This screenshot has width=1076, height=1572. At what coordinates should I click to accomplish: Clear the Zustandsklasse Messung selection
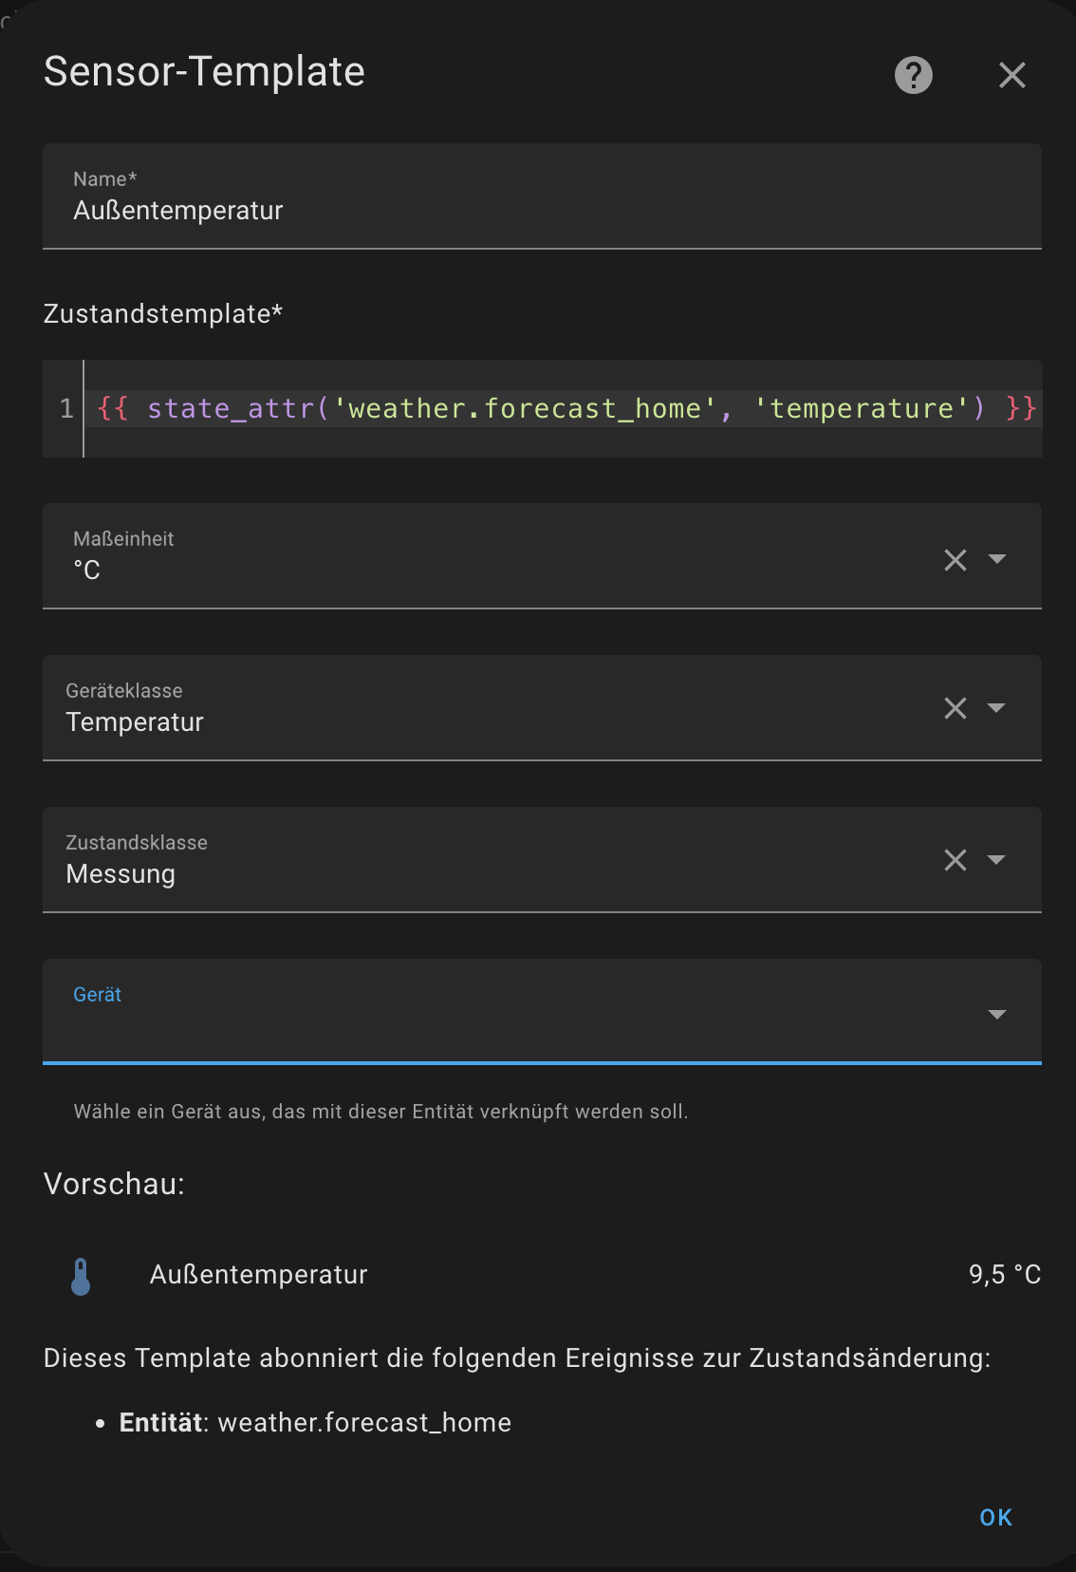[955, 860]
